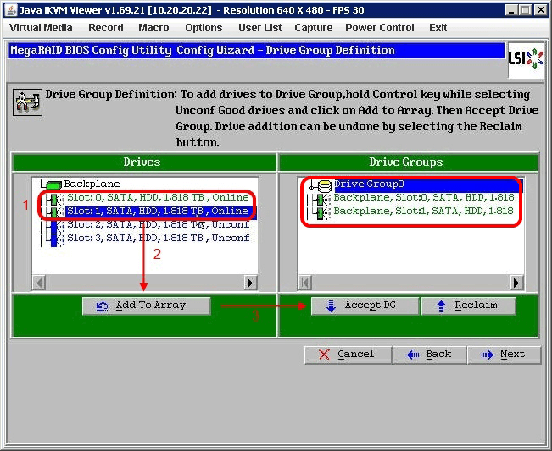Click the Backplane folder icon in Drives

pyautogui.click(x=53, y=184)
